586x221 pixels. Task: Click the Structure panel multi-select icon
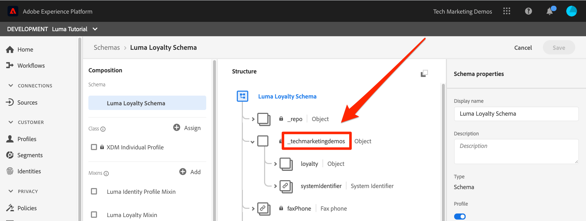[424, 73]
